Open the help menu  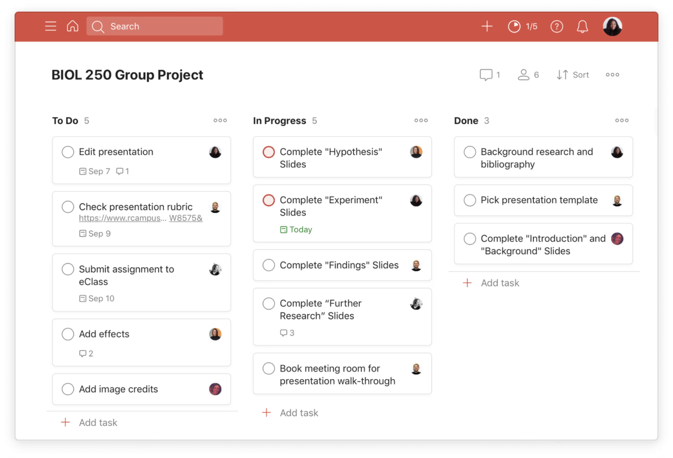557,26
